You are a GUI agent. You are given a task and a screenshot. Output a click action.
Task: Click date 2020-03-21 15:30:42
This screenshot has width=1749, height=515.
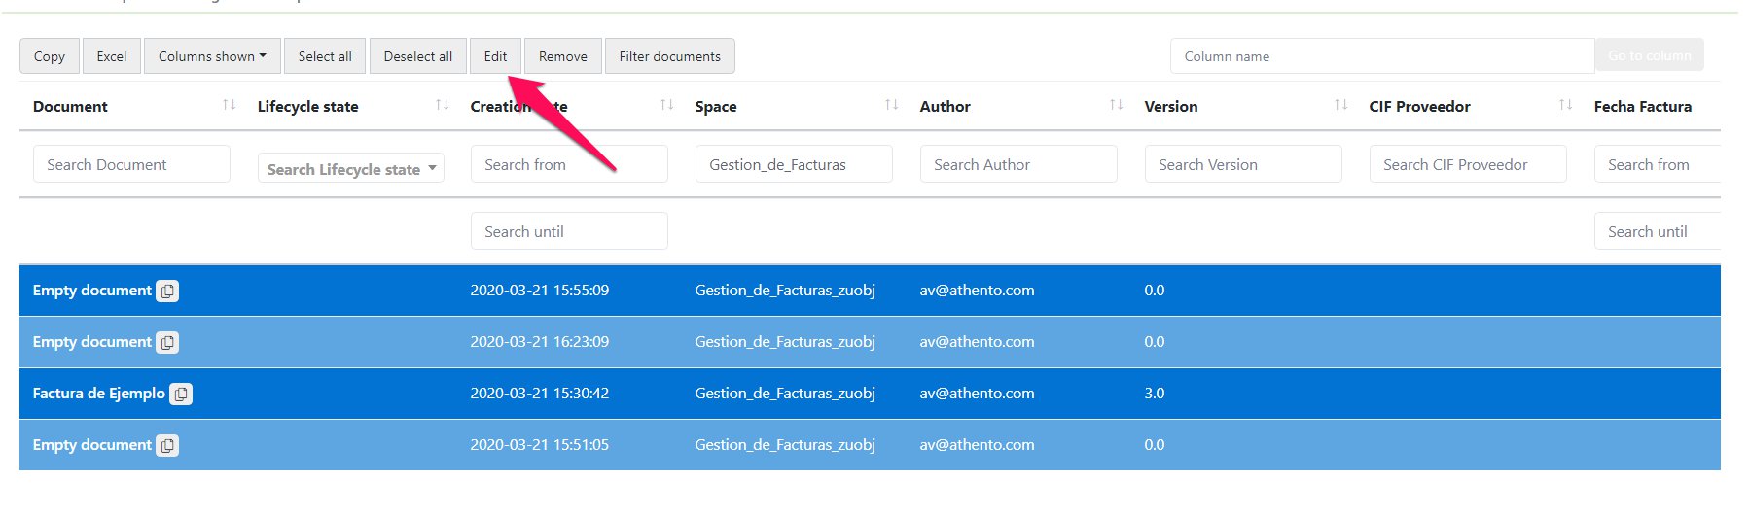coord(540,394)
